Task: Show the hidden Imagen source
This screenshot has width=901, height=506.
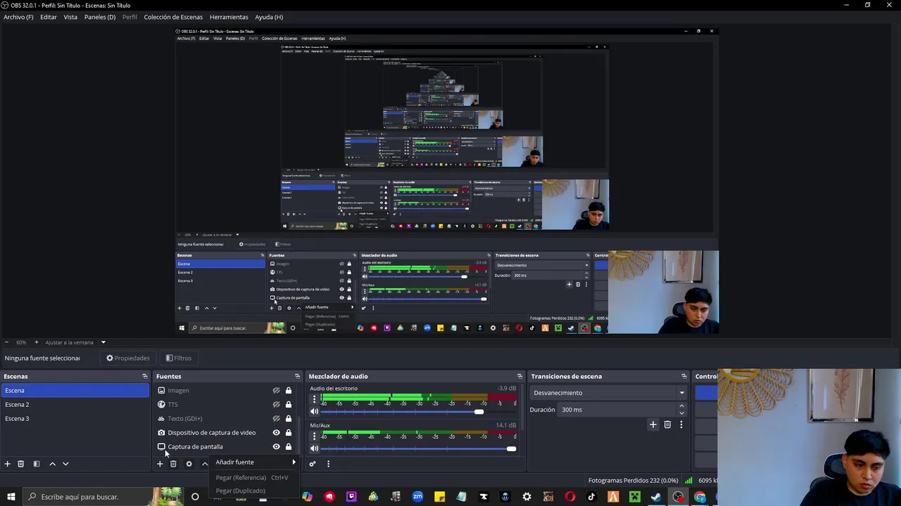Action: point(276,391)
